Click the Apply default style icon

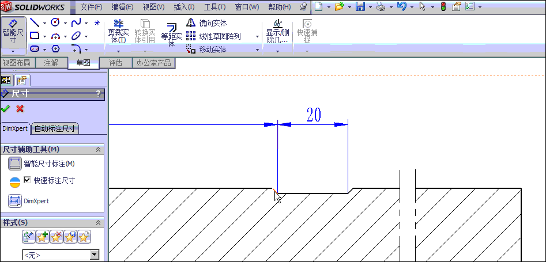(29, 237)
